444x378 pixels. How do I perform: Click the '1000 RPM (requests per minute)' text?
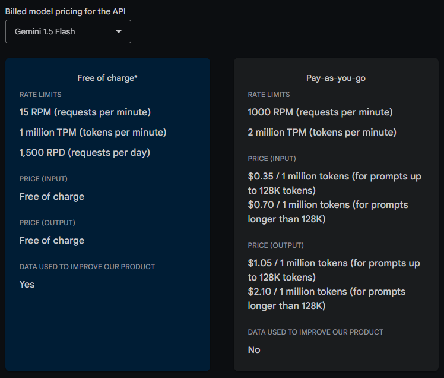click(x=320, y=112)
